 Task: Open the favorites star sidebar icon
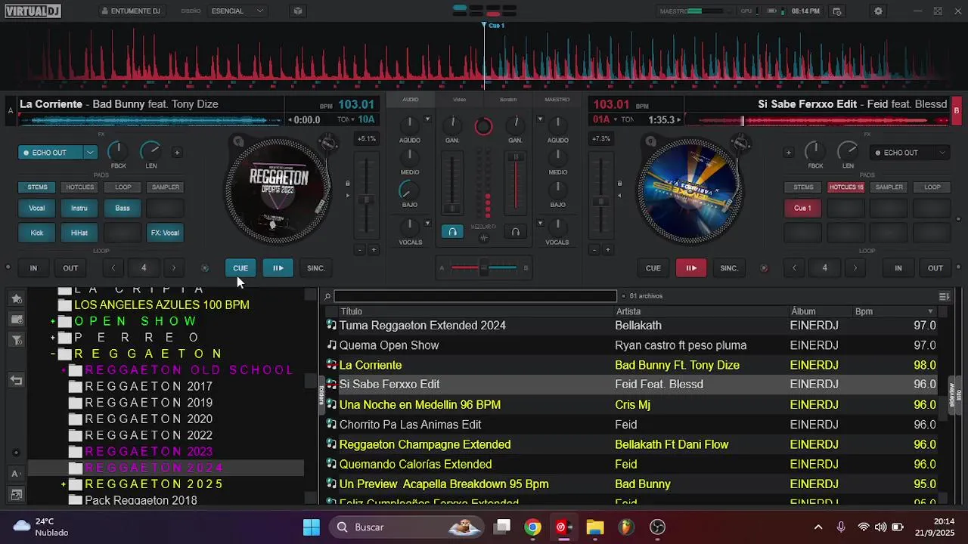17,298
